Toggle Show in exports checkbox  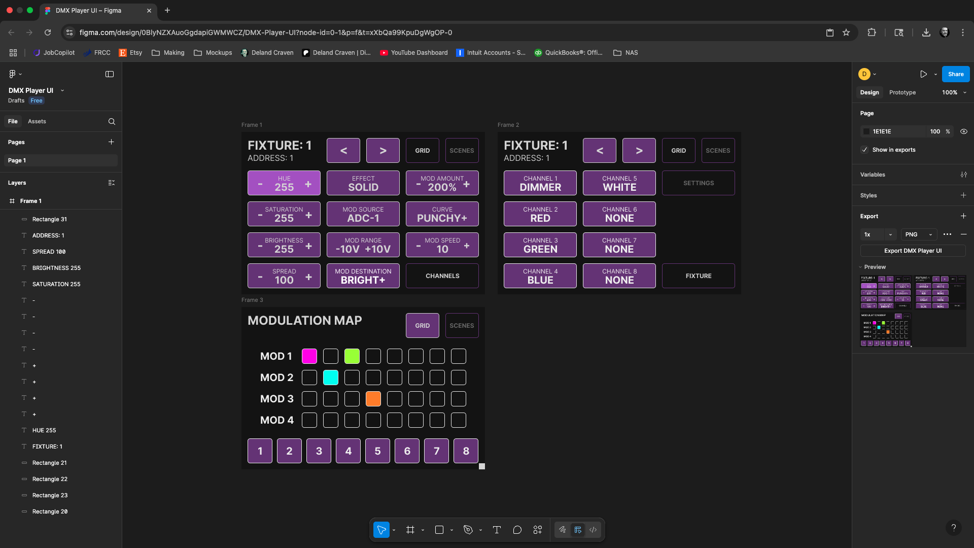coord(864,150)
